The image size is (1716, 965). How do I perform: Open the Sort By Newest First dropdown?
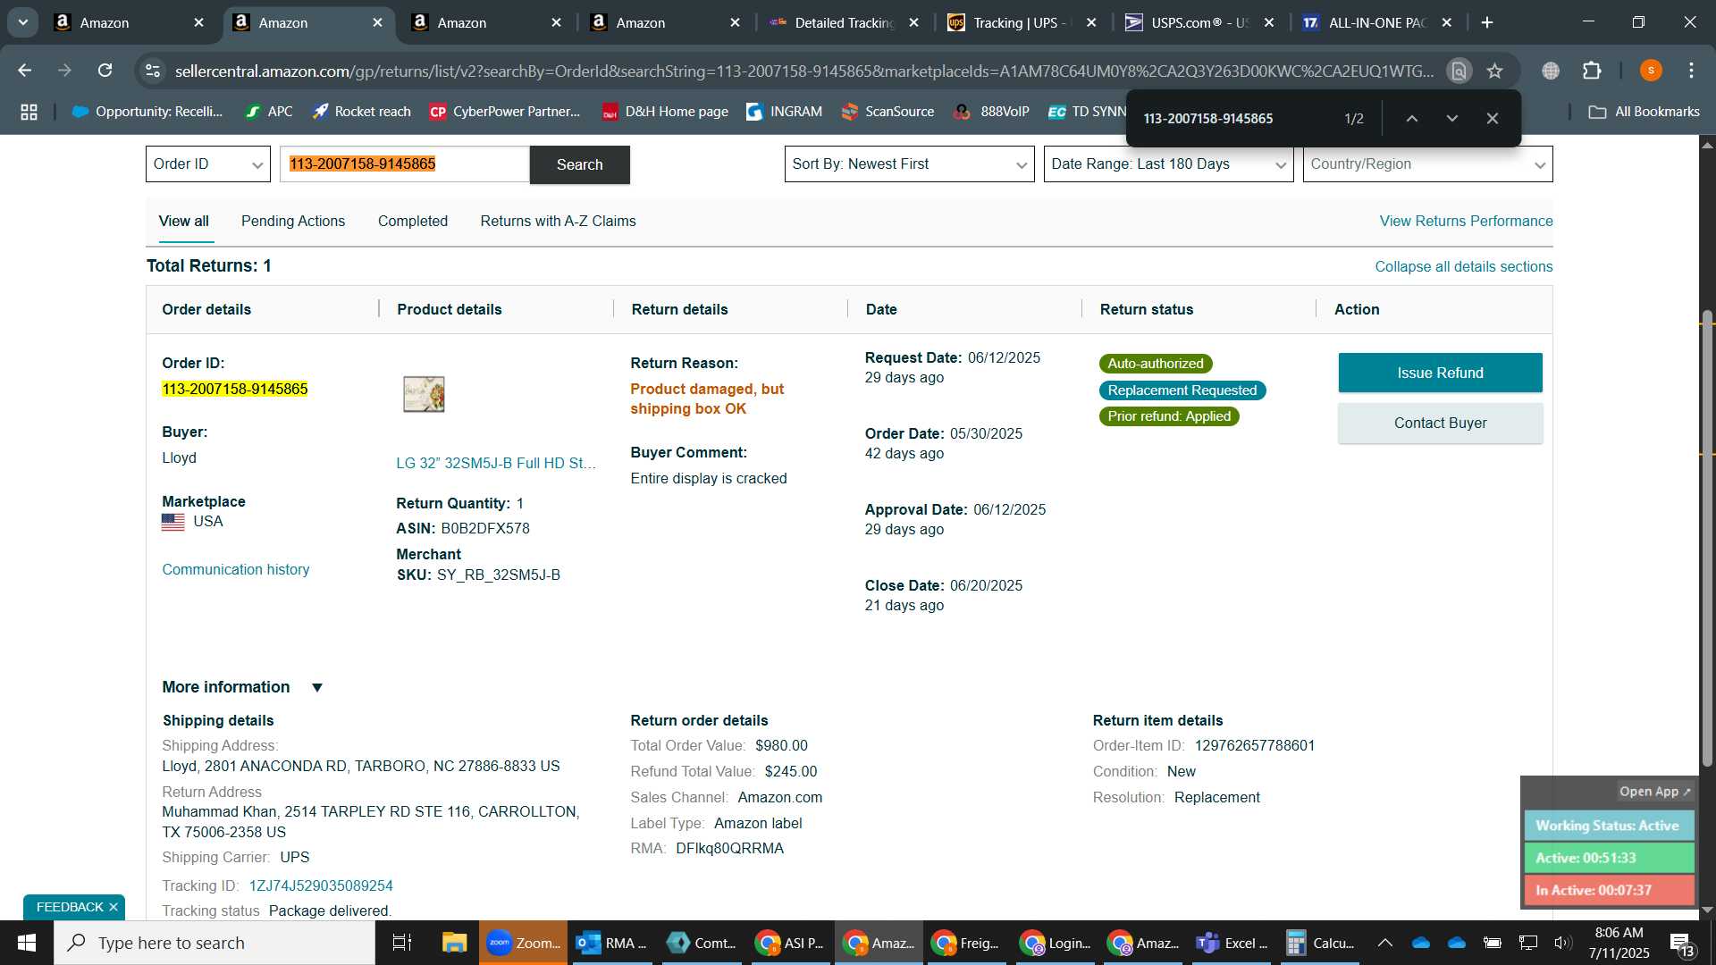coord(909,164)
